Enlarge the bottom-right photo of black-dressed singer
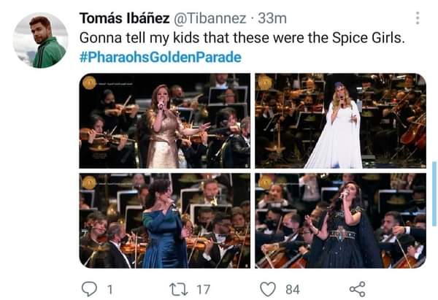This screenshot has width=438, height=300. pos(340,220)
